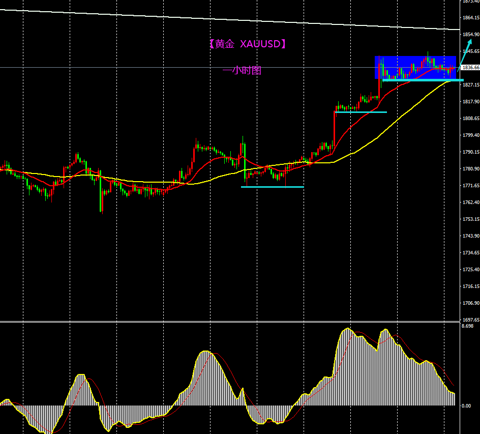Click the 1762.40 price axis label
This screenshot has height=434, width=480.
pyautogui.click(x=470, y=202)
